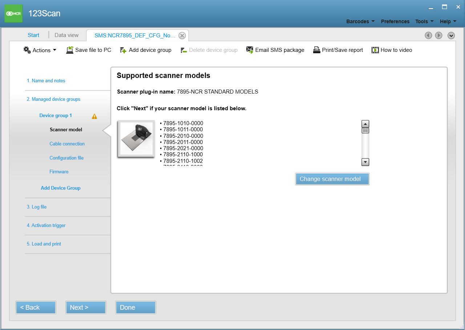Click the Print/Save report printer icon
Image resolution: width=465 pixels, height=330 pixels.
[x=316, y=50]
